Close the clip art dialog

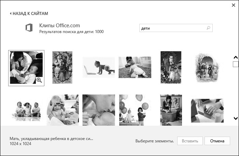click(233, 5)
